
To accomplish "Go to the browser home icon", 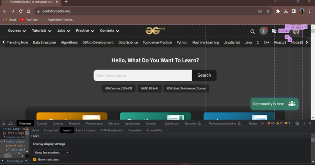I will [x=29, y=11].
